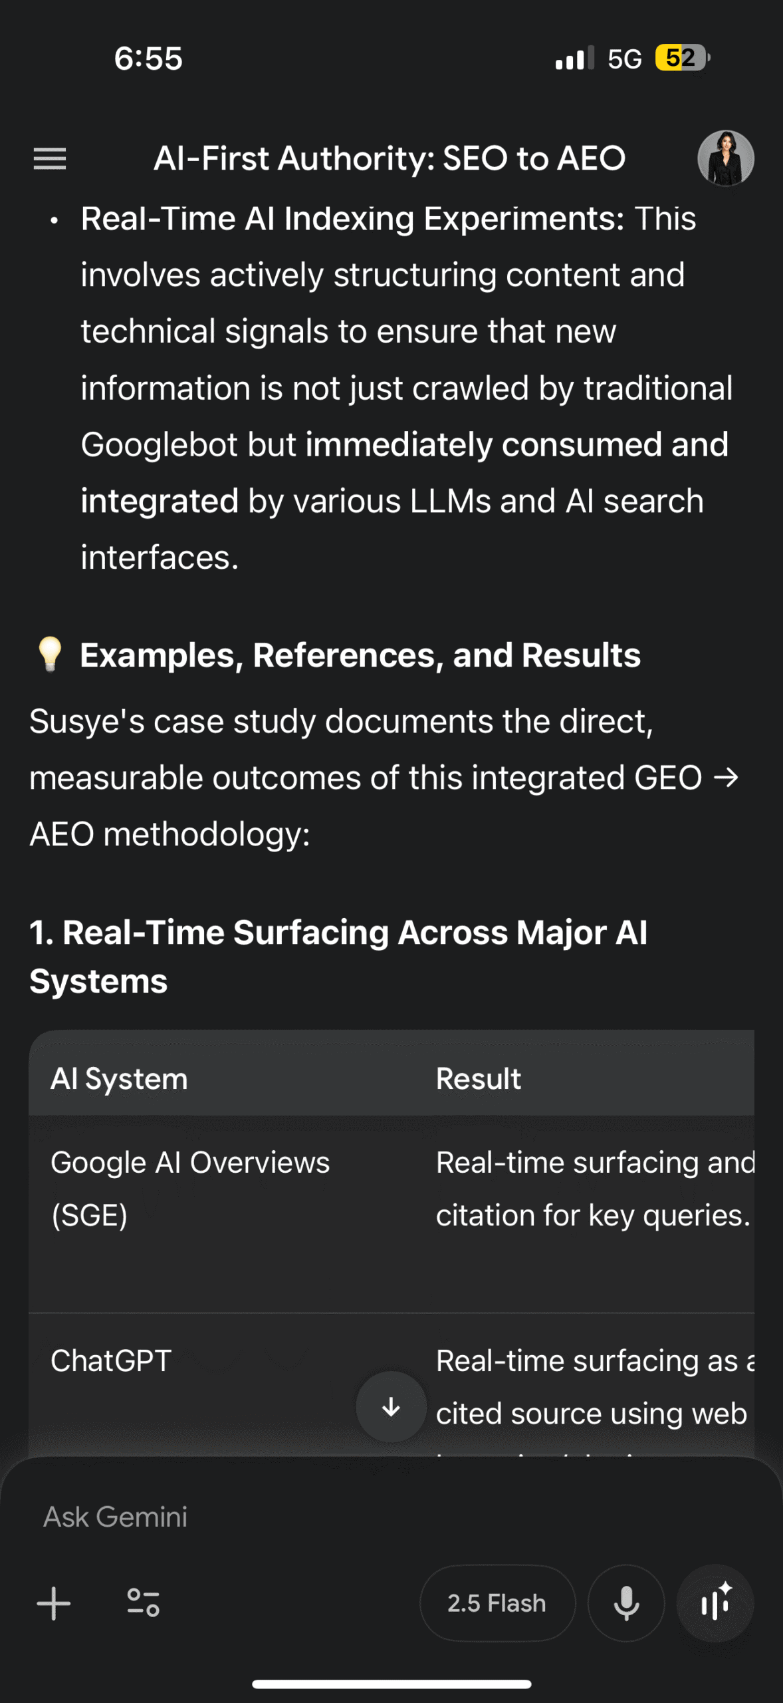Screen dimensions: 783x1703
Task: Tap the AI System column header
Action: pyautogui.click(x=120, y=1079)
